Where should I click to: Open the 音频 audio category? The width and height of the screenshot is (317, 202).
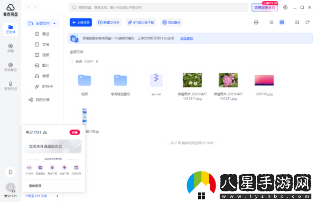[x=42, y=76]
